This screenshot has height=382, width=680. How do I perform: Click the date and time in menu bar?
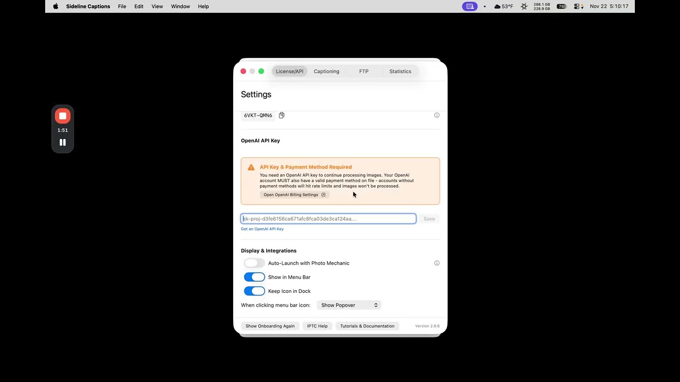(x=609, y=6)
